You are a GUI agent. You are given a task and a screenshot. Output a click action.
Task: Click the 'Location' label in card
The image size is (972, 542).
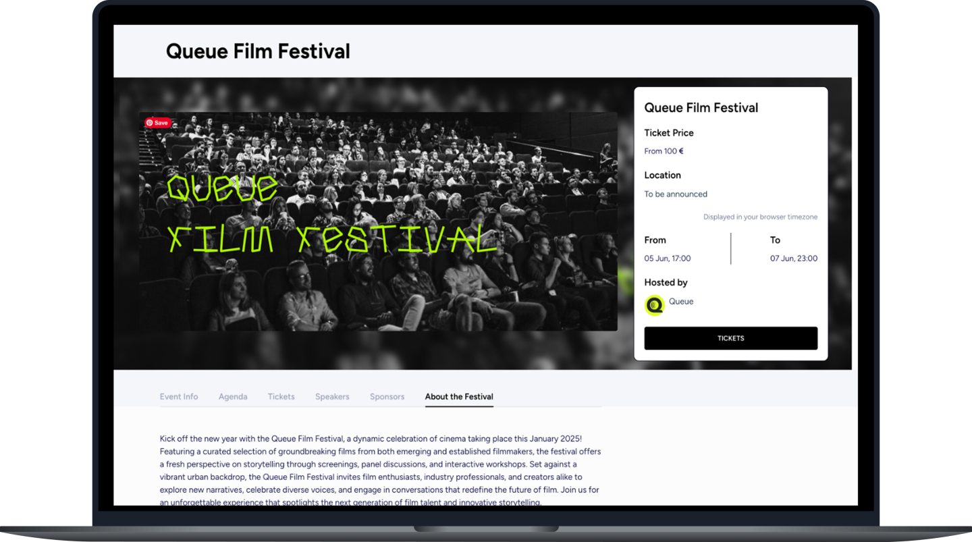click(x=663, y=175)
